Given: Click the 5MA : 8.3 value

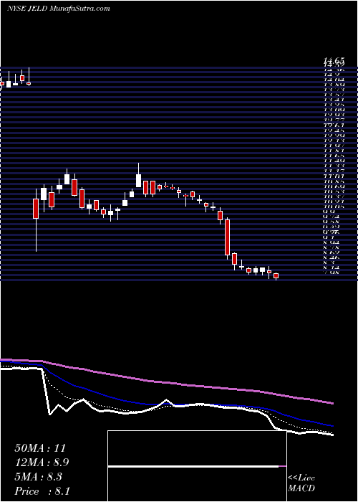Looking at the screenshot, I should (x=39, y=477).
